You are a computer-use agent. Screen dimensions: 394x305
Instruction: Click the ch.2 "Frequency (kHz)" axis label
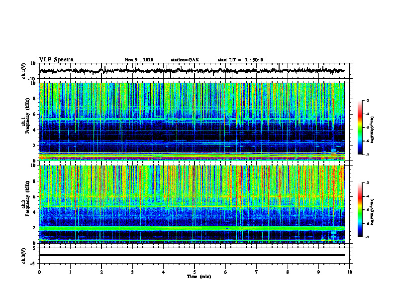click(x=27, y=198)
